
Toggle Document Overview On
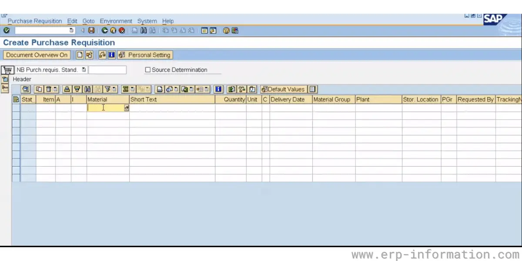[x=37, y=55]
